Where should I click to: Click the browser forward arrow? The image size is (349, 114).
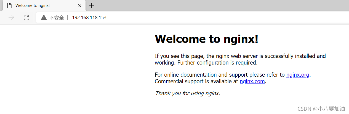(x=11, y=18)
